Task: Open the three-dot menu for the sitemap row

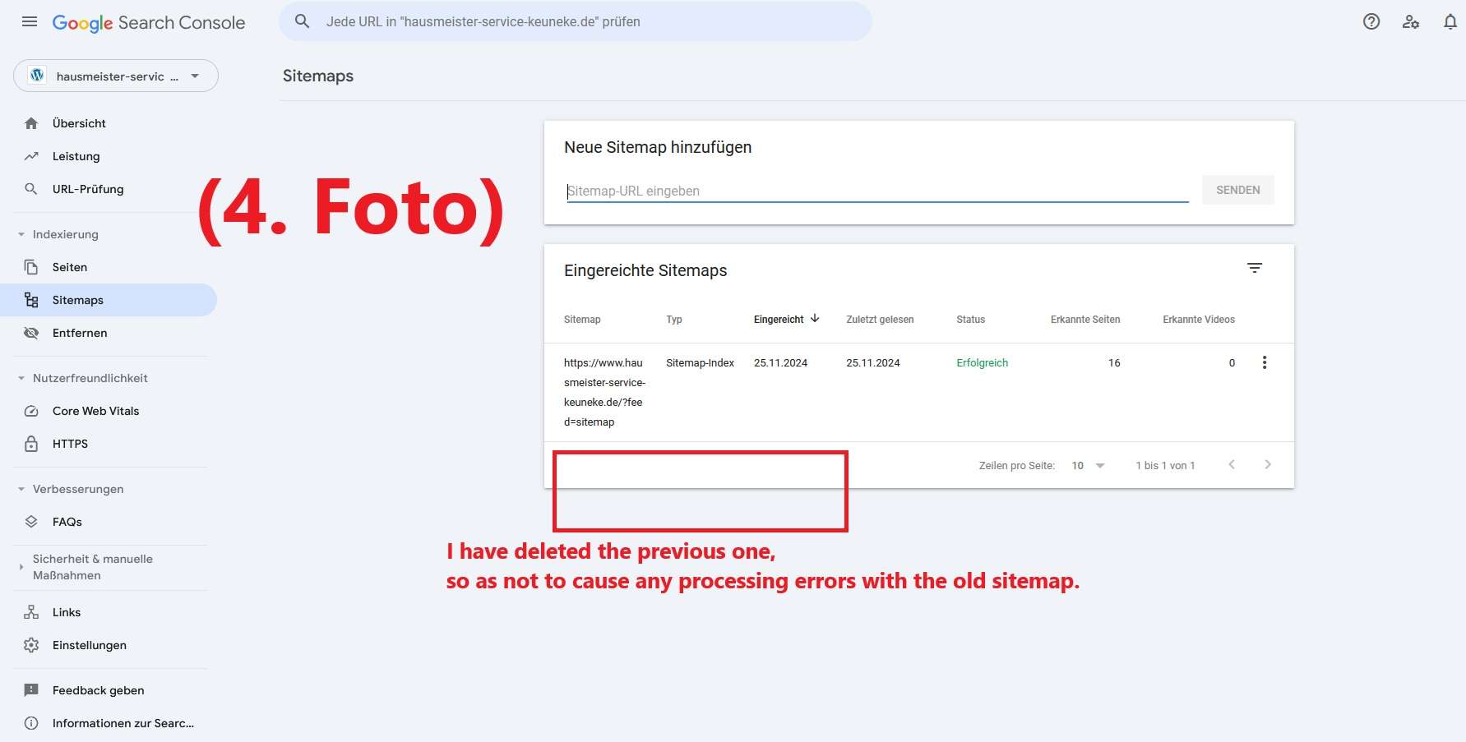Action: click(1265, 362)
